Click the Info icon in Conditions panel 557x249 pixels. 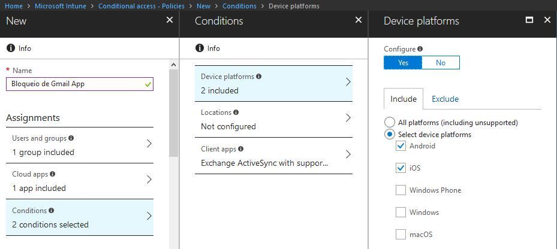tap(200, 48)
